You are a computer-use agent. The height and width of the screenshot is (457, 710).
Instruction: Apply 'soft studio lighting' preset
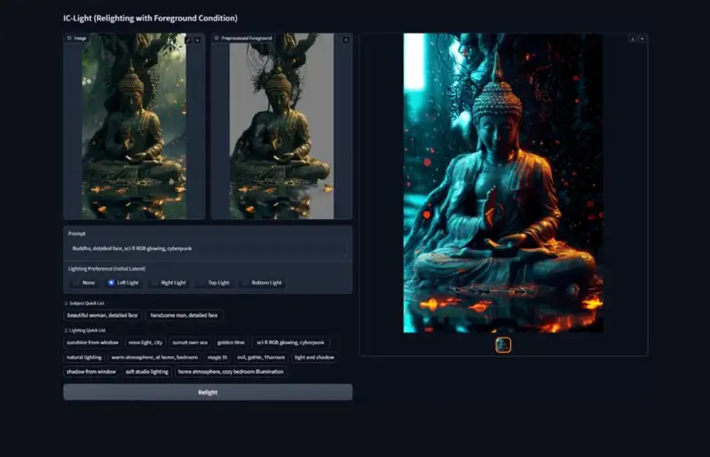(x=146, y=372)
